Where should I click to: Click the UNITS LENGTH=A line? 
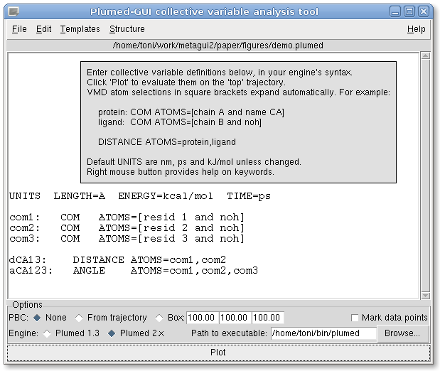tap(140, 196)
